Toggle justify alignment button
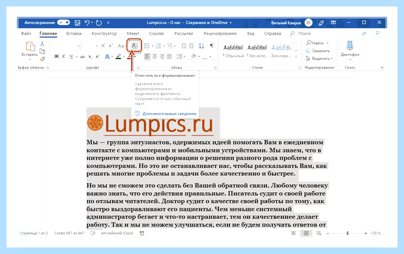 tap(169, 57)
